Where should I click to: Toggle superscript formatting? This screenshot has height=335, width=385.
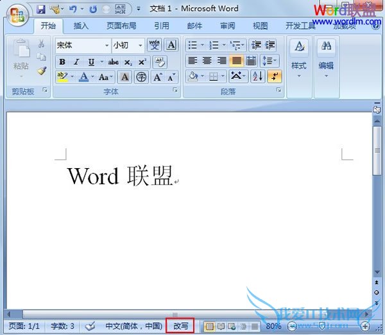coord(142,62)
